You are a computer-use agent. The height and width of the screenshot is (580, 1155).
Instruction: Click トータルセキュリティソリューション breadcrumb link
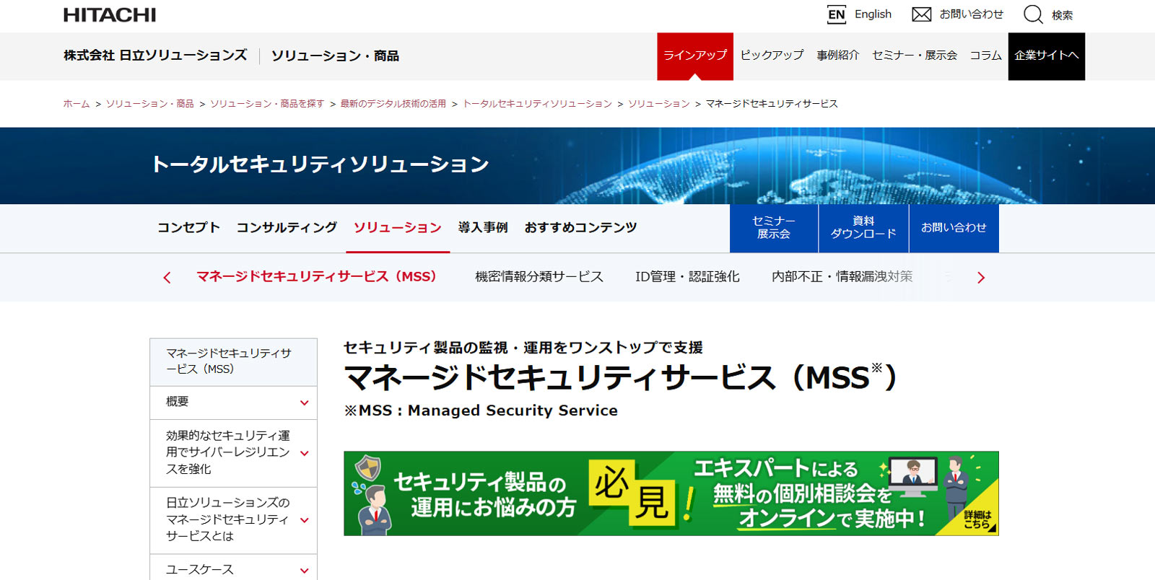click(x=537, y=104)
